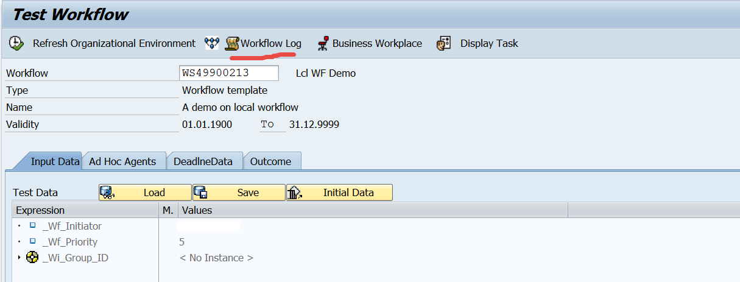Click 'A demo on local workflow' name

click(x=240, y=107)
